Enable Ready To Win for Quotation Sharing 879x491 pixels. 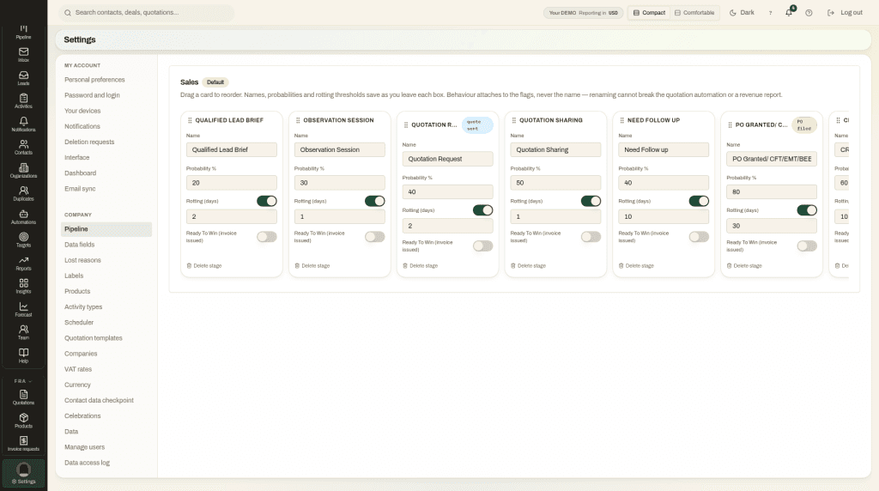pos(591,237)
